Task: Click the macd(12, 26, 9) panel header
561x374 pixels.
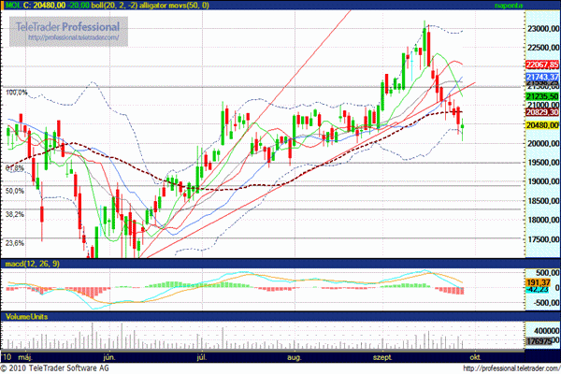Action: (33, 266)
